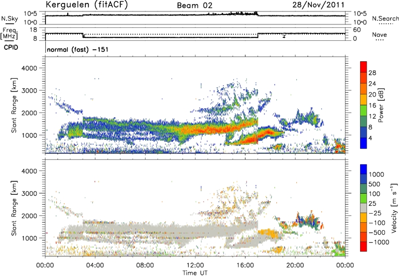Click "12" on the power color bar
Viewport: 399px width, 276px height.
click(x=372, y=117)
